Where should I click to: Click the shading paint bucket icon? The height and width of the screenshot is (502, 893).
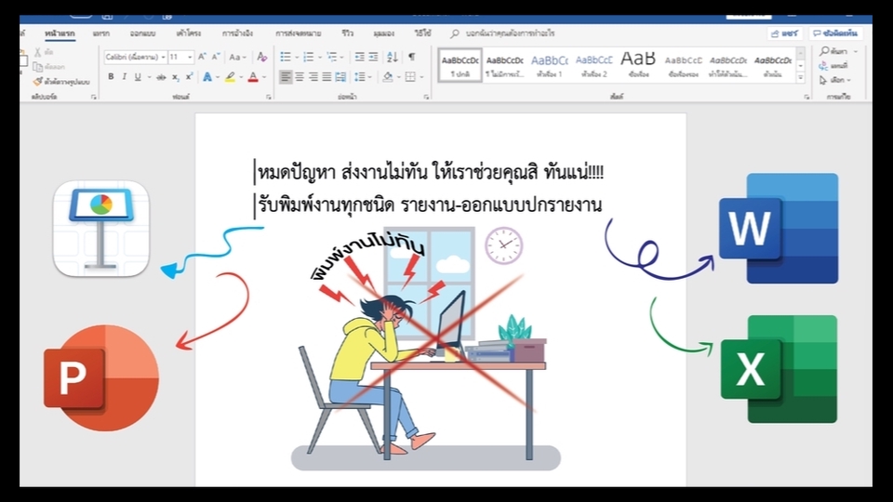388,77
